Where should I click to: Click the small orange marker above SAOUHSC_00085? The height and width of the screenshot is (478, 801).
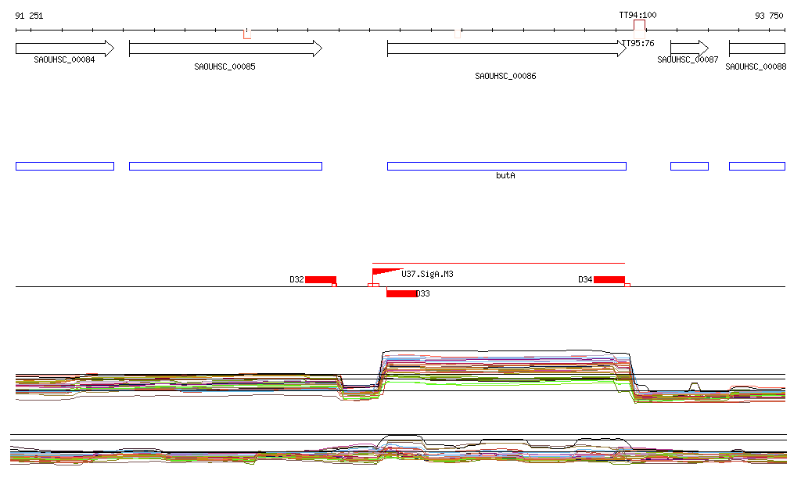click(x=247, y=34)
